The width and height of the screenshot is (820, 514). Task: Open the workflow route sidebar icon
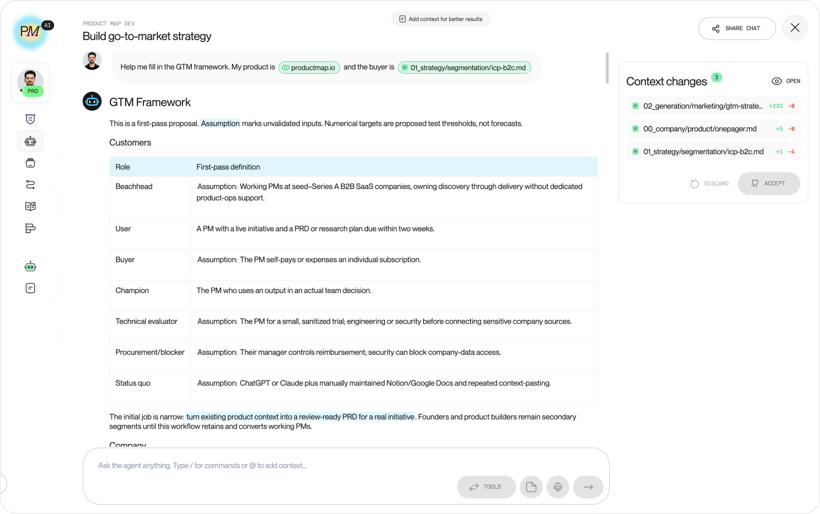[x=30, y=185]
